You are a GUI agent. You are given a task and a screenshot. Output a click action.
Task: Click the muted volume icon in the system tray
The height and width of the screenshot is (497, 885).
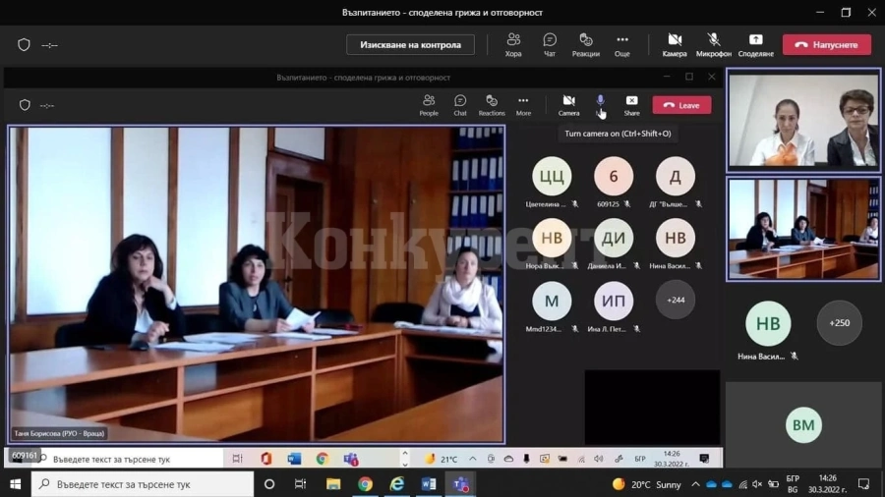[x=757, y=484]
